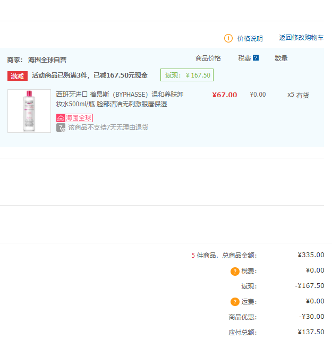Image resolution: width=332 pixels, height=339 pixels.
Task: Click the 有货 stock status text
Action: [x=303, y=95]
